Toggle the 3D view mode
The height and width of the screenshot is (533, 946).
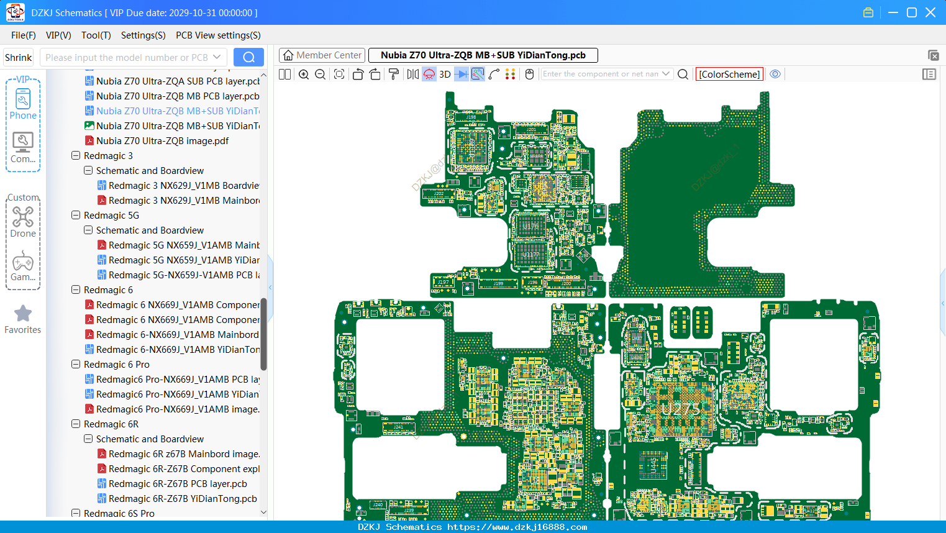click(x=445, y=74)
